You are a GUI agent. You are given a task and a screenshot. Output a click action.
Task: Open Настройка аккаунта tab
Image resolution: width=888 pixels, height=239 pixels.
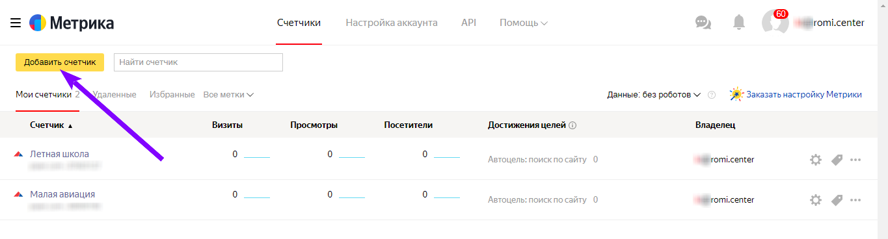pos(392,23)
